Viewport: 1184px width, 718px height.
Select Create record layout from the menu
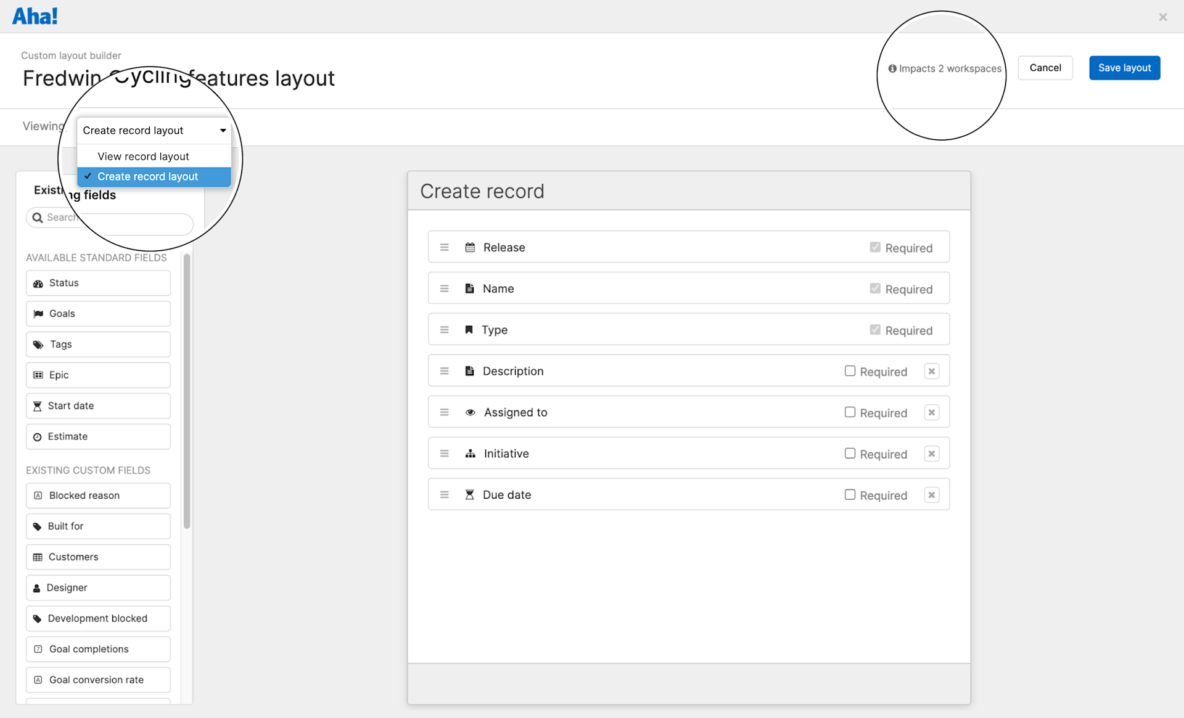tap(147, 176)
